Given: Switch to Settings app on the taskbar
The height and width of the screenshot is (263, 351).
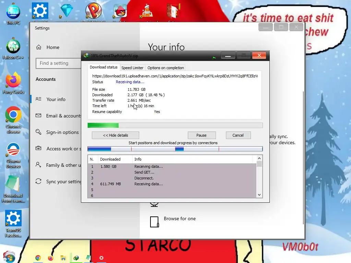Looking at the screenshot, I should pyautogui.click(x=101, y=258).
